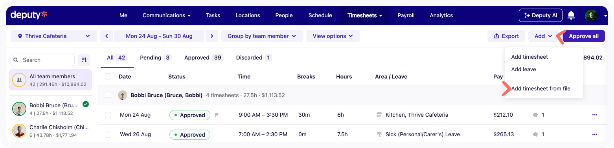Click the Date column header
Image resolution: width=614 pixels, height=148 pixels.
click(x=125, y=77)
